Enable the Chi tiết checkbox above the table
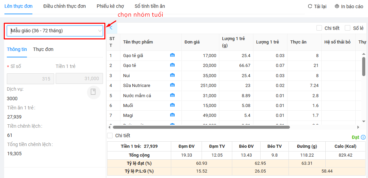The height and width of the screenshot is (178, 368). point(319,28)
